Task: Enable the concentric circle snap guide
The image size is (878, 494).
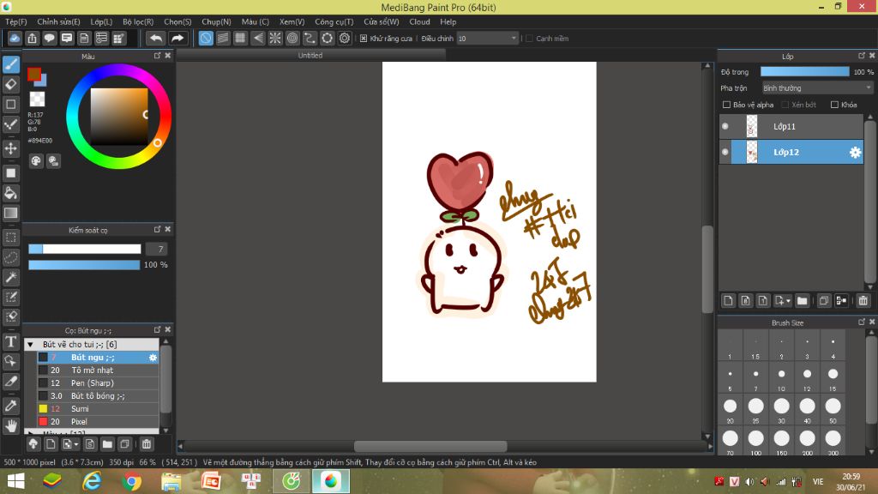Action: coord(292,38)
